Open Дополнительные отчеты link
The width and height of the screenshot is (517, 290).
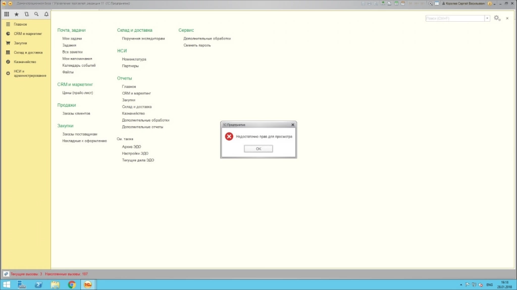[142, 127]
